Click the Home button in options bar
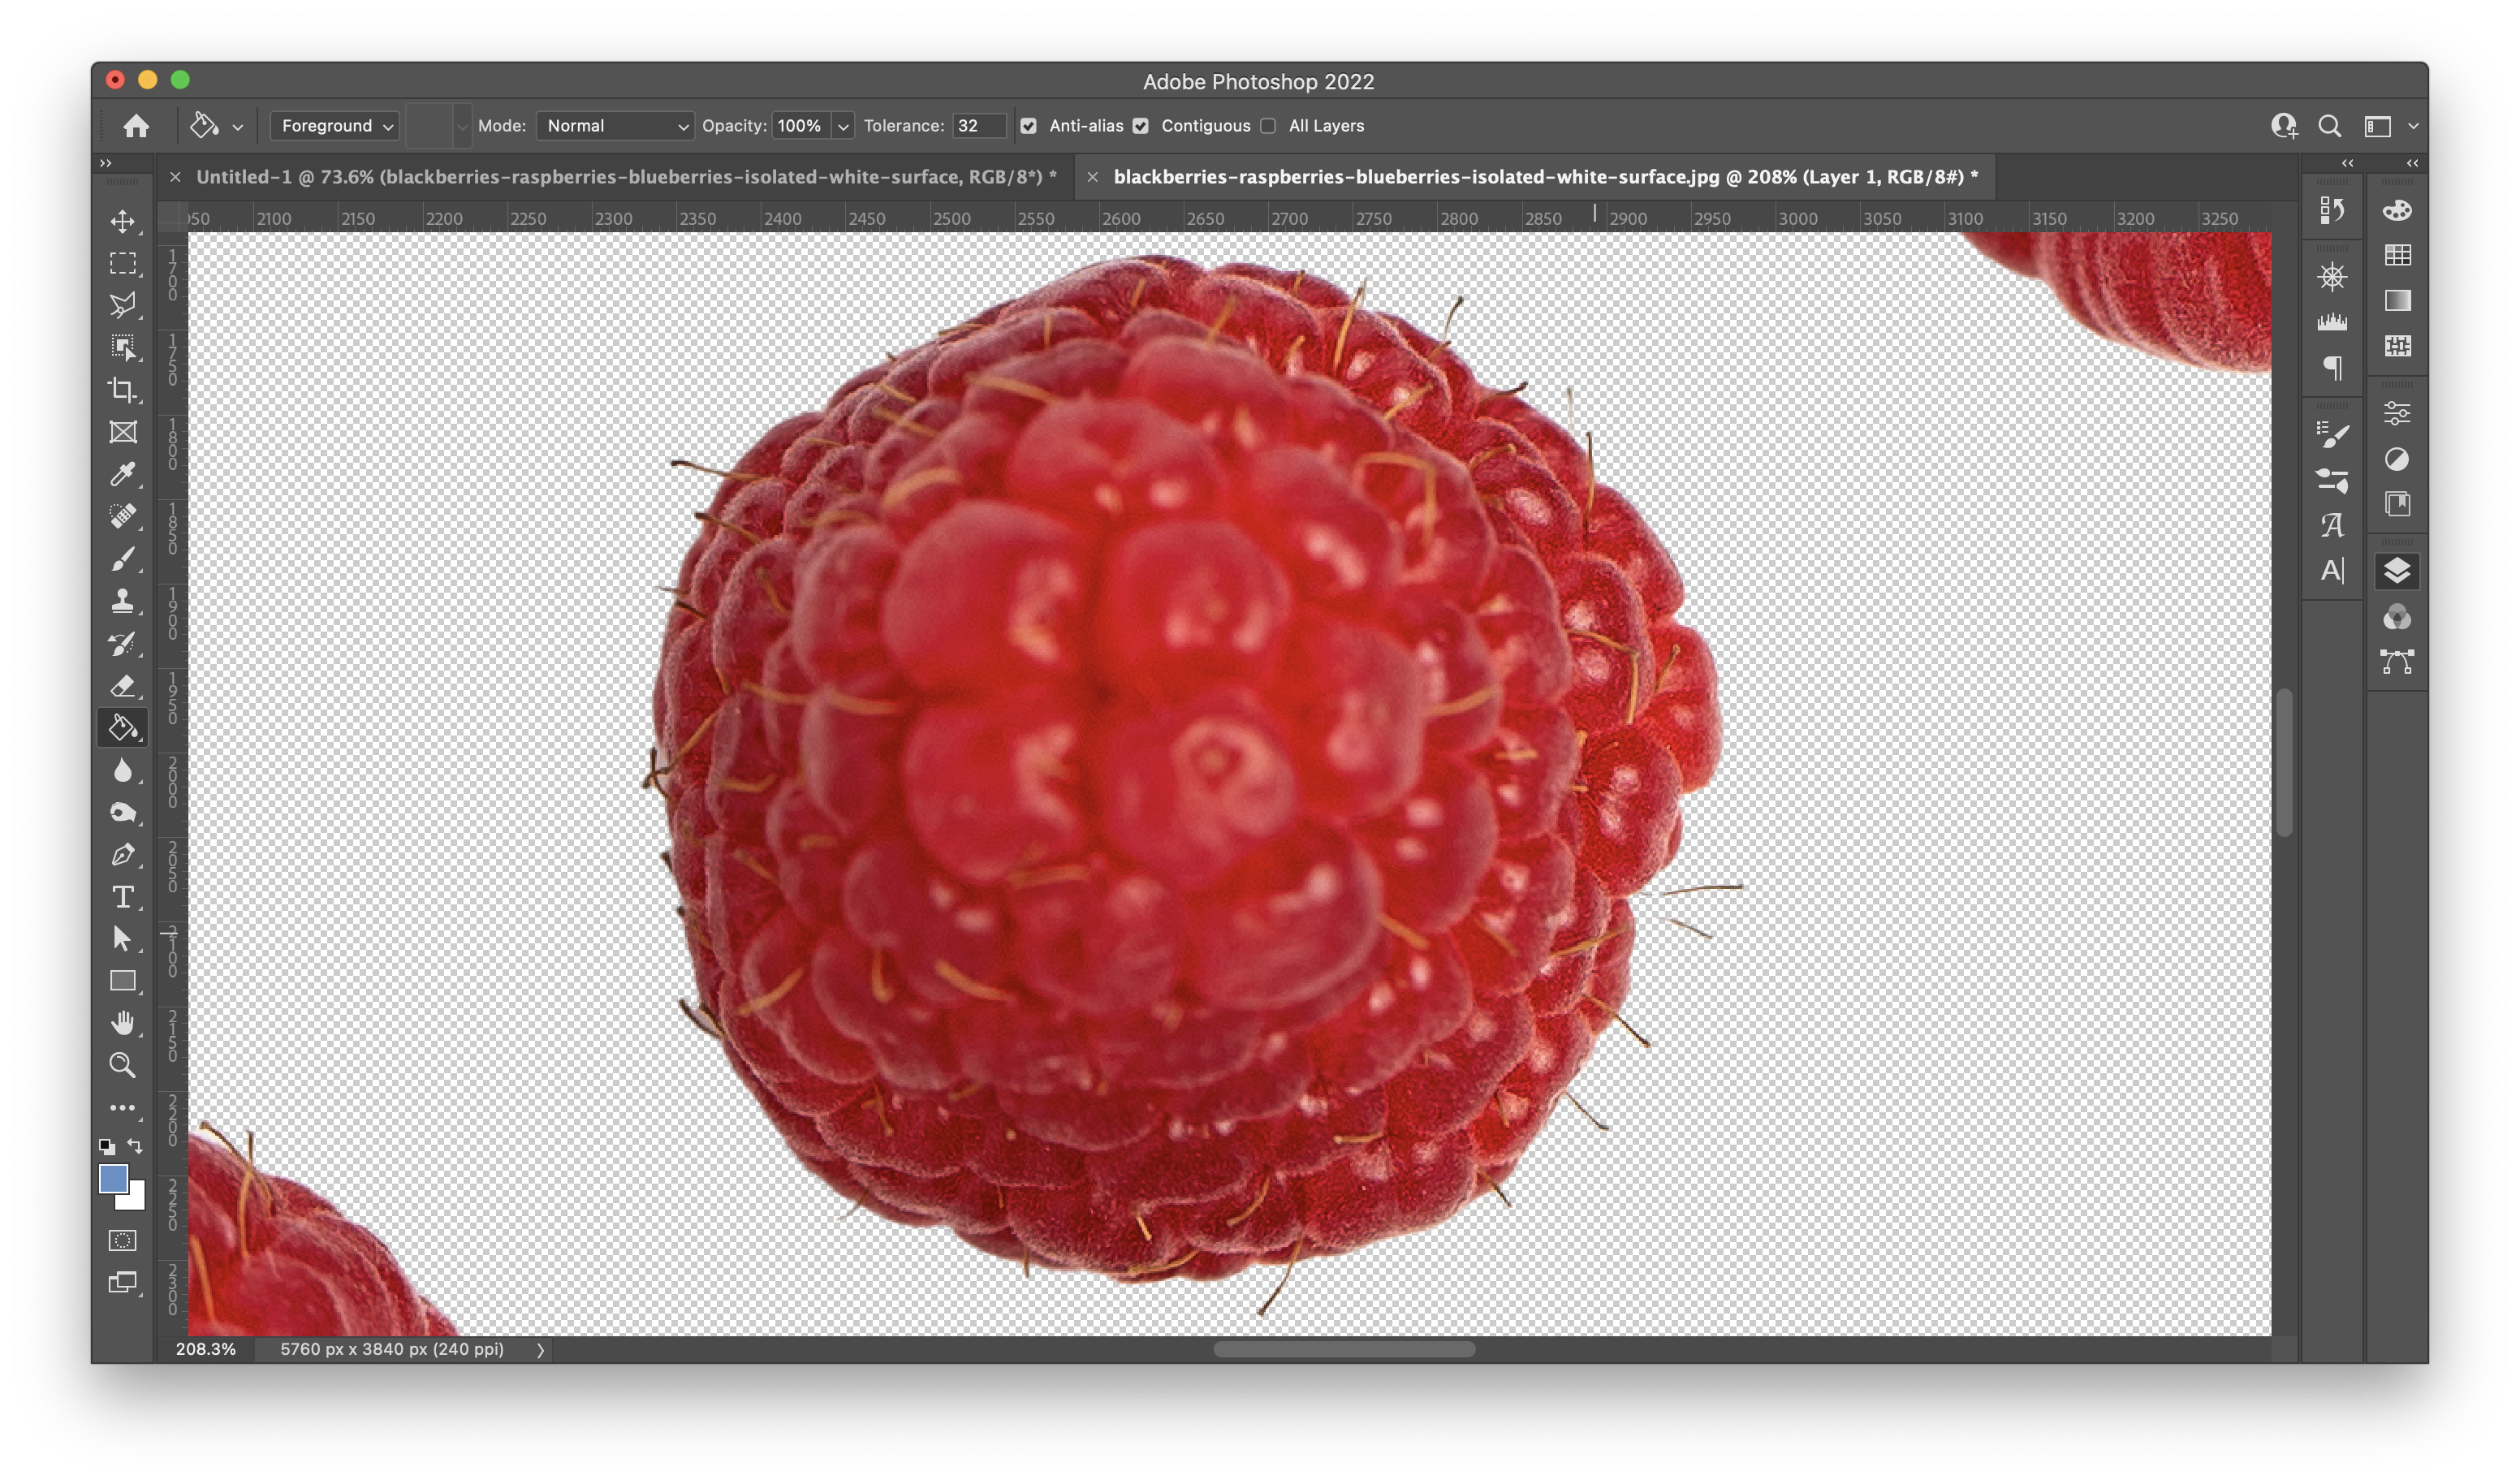This screenshot has height=1484, width=2520. 136,126
